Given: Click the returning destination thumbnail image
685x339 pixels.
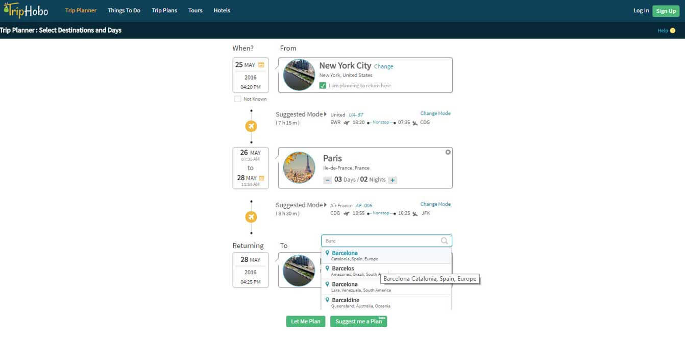Looking at the screenshot, I should (299, 270).
